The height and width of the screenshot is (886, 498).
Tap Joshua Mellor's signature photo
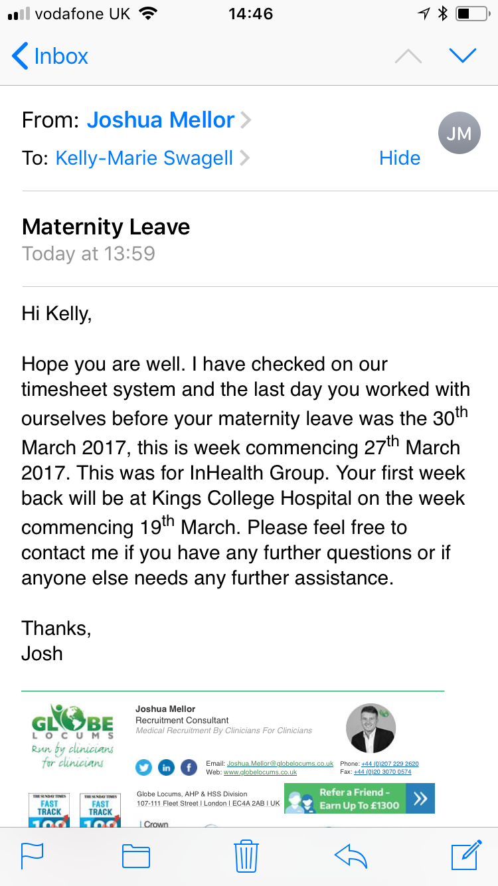[371, 728]
